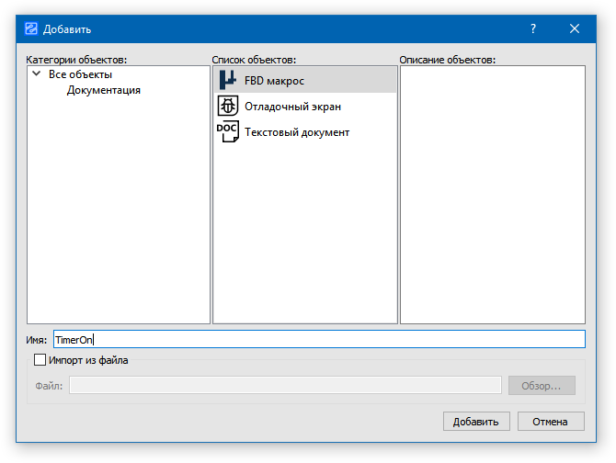Select Отладочный экран list entry

(x=292, y=107)
